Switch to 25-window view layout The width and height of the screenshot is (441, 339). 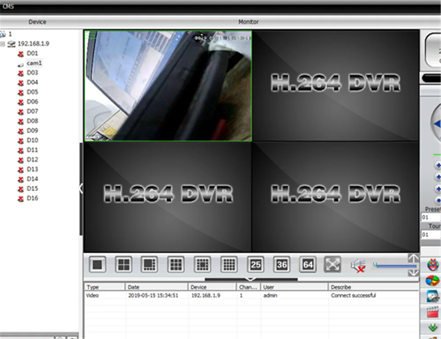pyautogui.click(x=255, y=264)
